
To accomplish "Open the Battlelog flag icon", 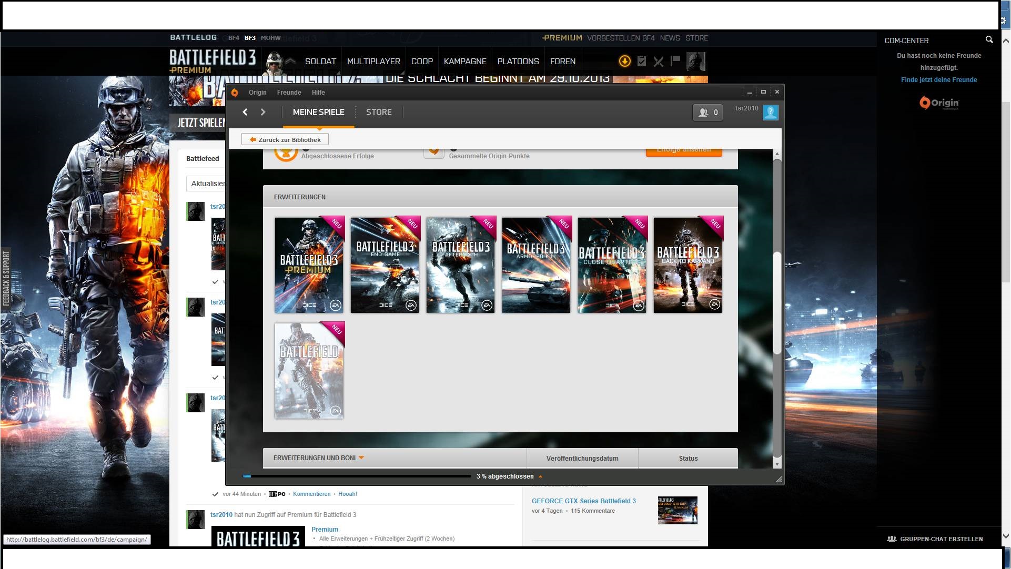I will pos(675,61).
